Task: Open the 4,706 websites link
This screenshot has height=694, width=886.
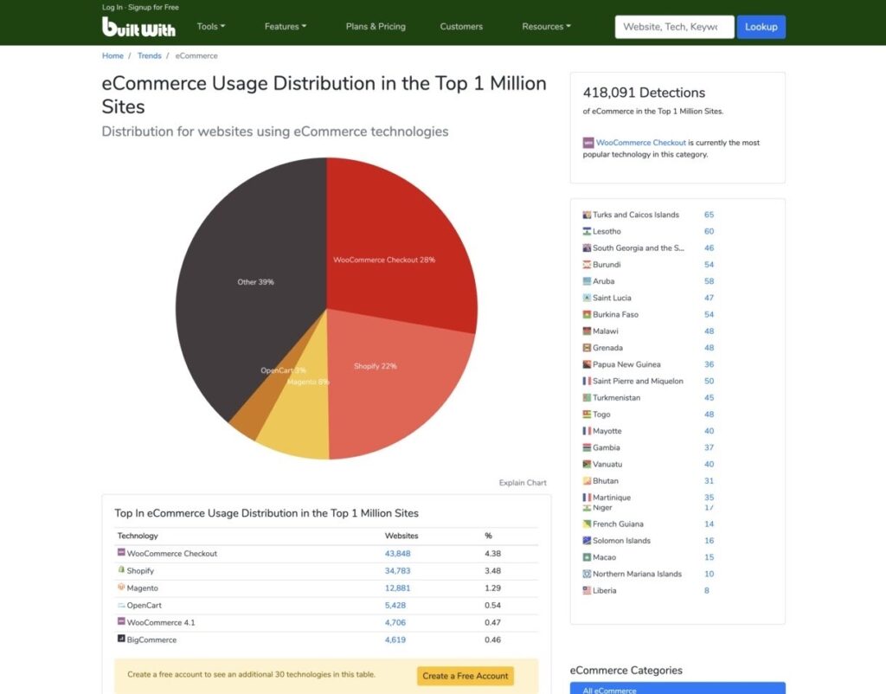Action: [395, 623]
